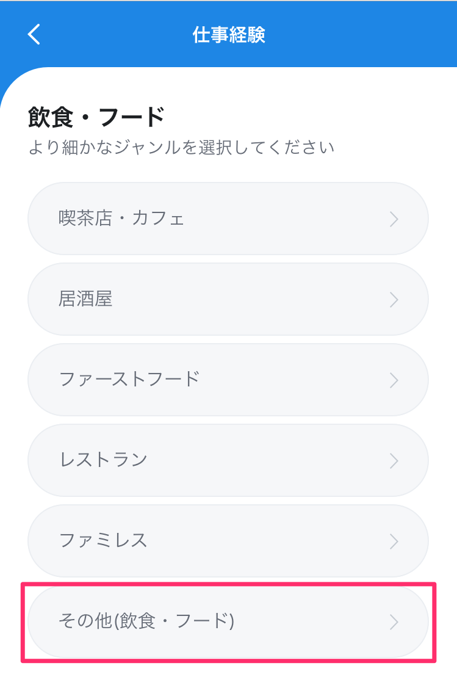Select the 喫茶店・カフェ genre option
Viewport: 457px width, 688px height.
pos(228,219)
